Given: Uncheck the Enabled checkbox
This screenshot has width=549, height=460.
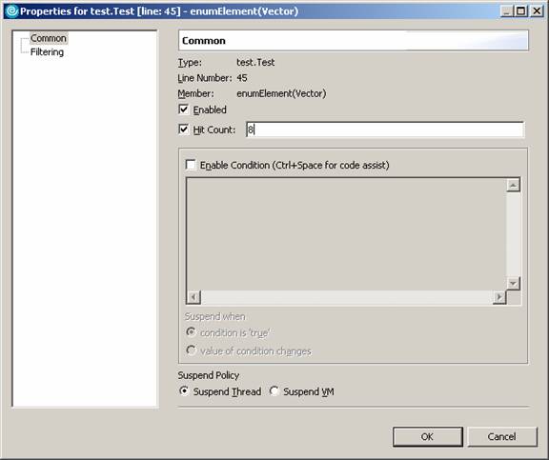Looking at the screenshot, I should coord(183,110).
